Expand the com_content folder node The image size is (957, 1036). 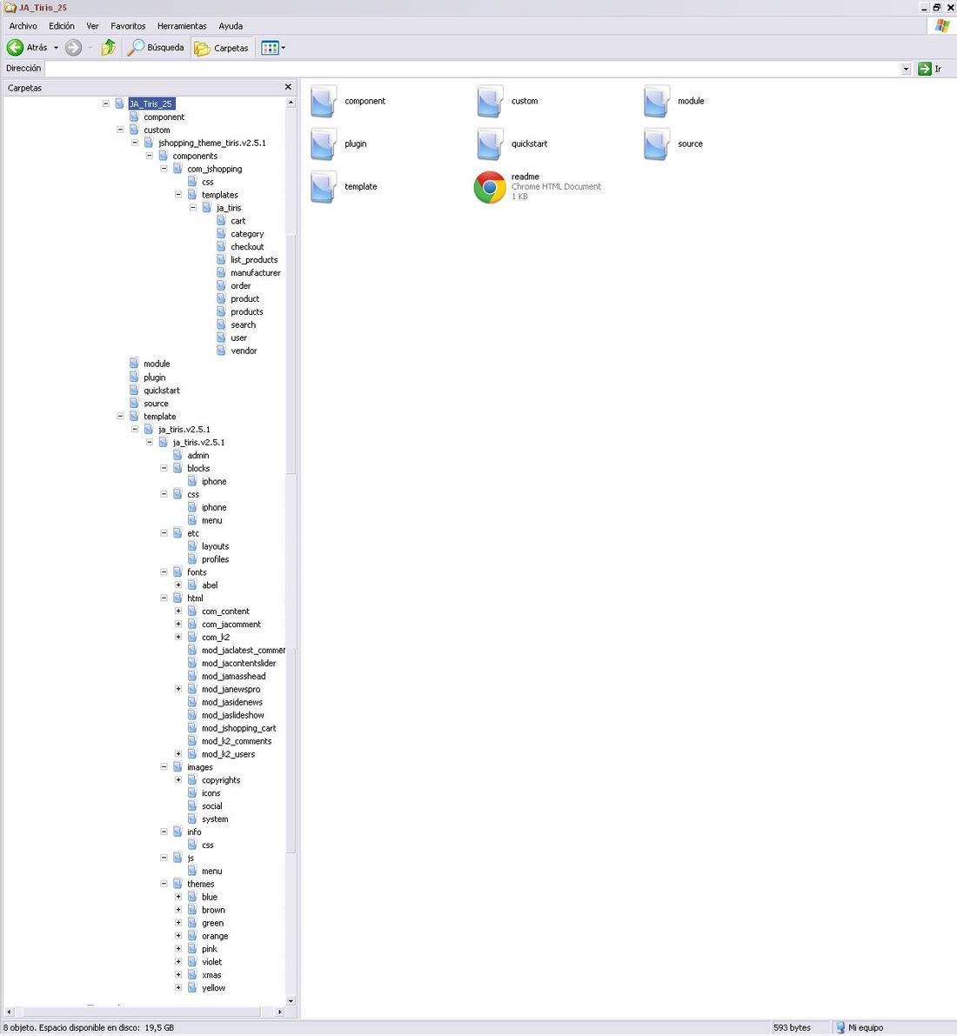pyautogui.click(x=178, y=612)
